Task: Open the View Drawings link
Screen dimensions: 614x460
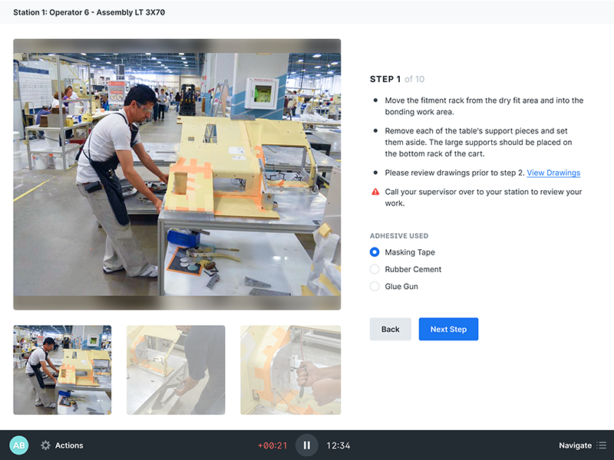Action: tap(553, 172)
